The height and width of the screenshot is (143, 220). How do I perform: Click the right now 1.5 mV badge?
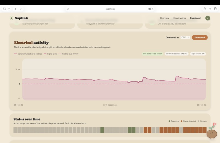pos(198,54)
